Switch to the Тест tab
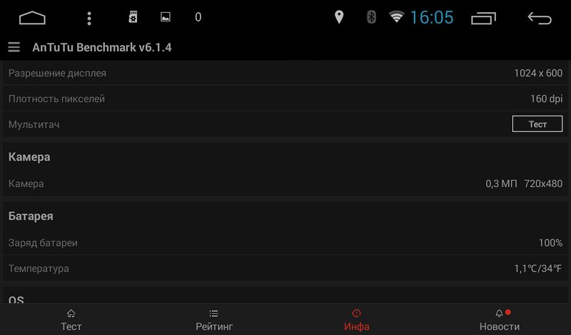Screen dimensions: 571x335 click(71, 320)
